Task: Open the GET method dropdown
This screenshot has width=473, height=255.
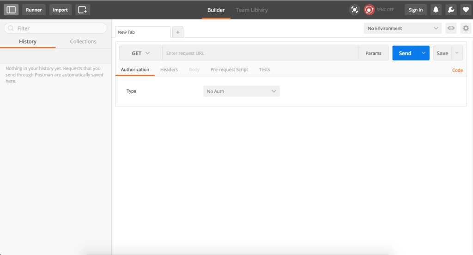Action: coord(141,53)
